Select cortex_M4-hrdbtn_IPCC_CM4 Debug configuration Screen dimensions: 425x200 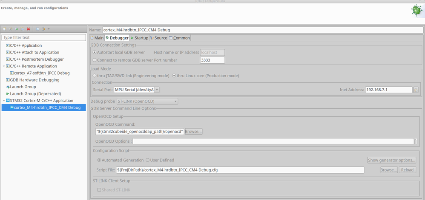(43, 107)
